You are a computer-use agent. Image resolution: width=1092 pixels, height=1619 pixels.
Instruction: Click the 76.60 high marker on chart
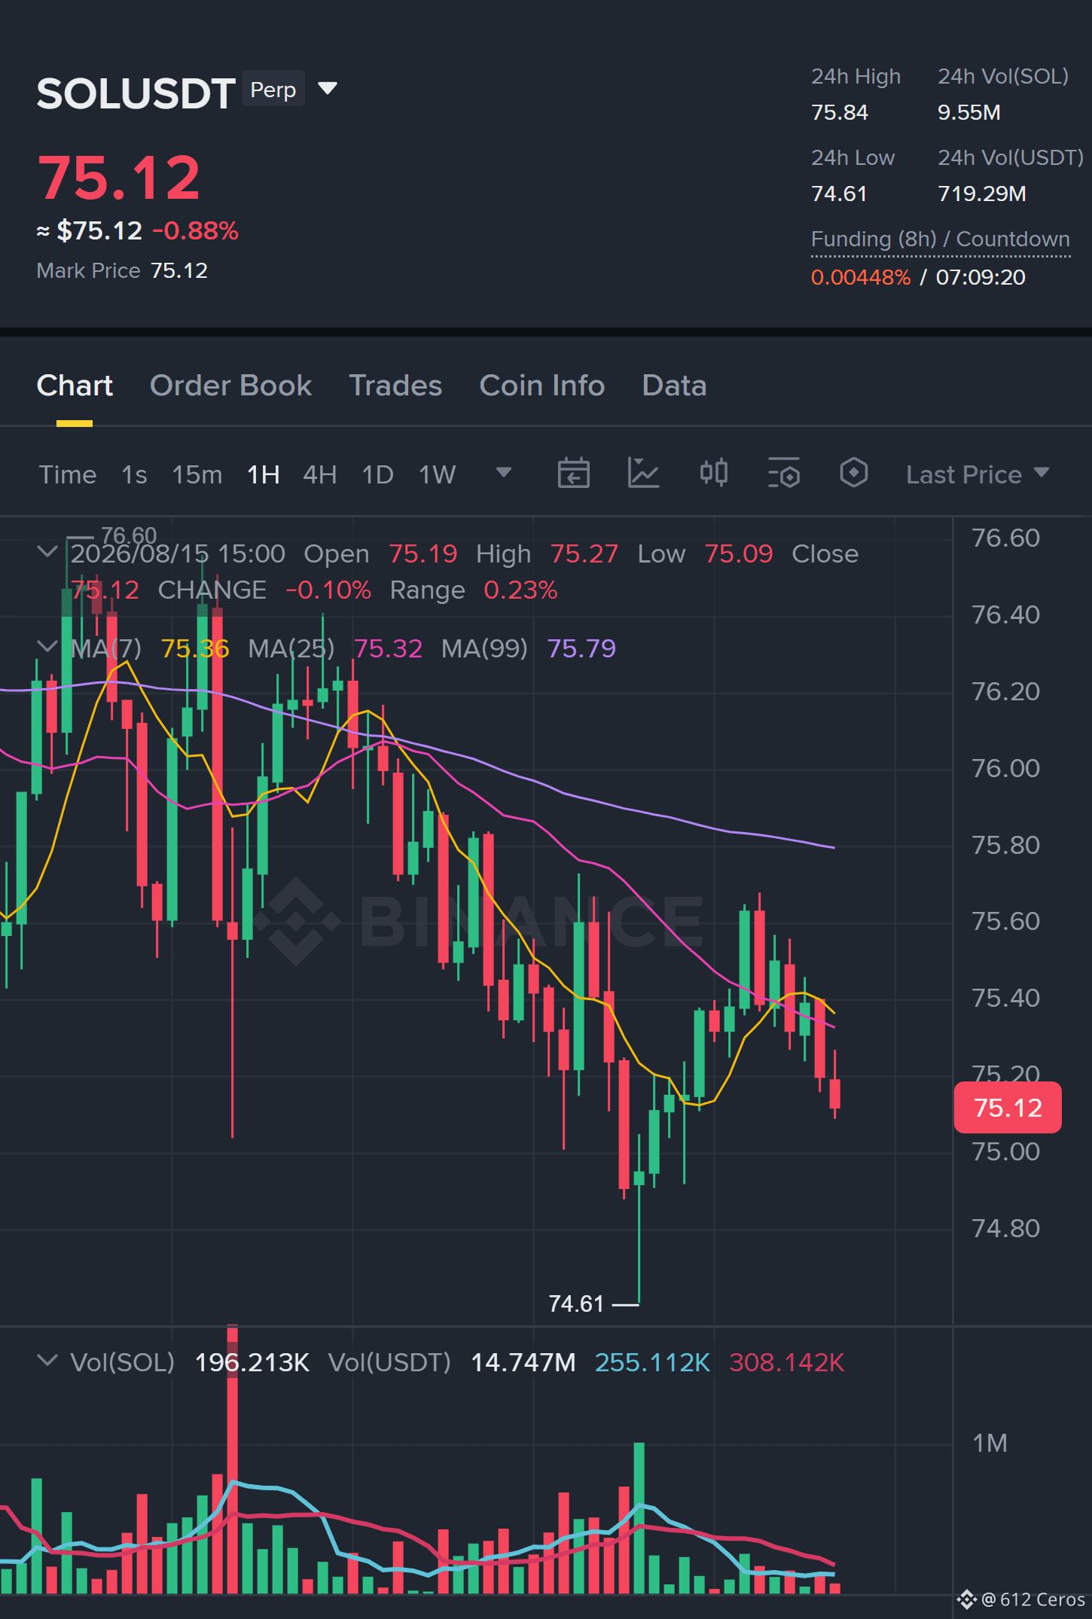129,535
